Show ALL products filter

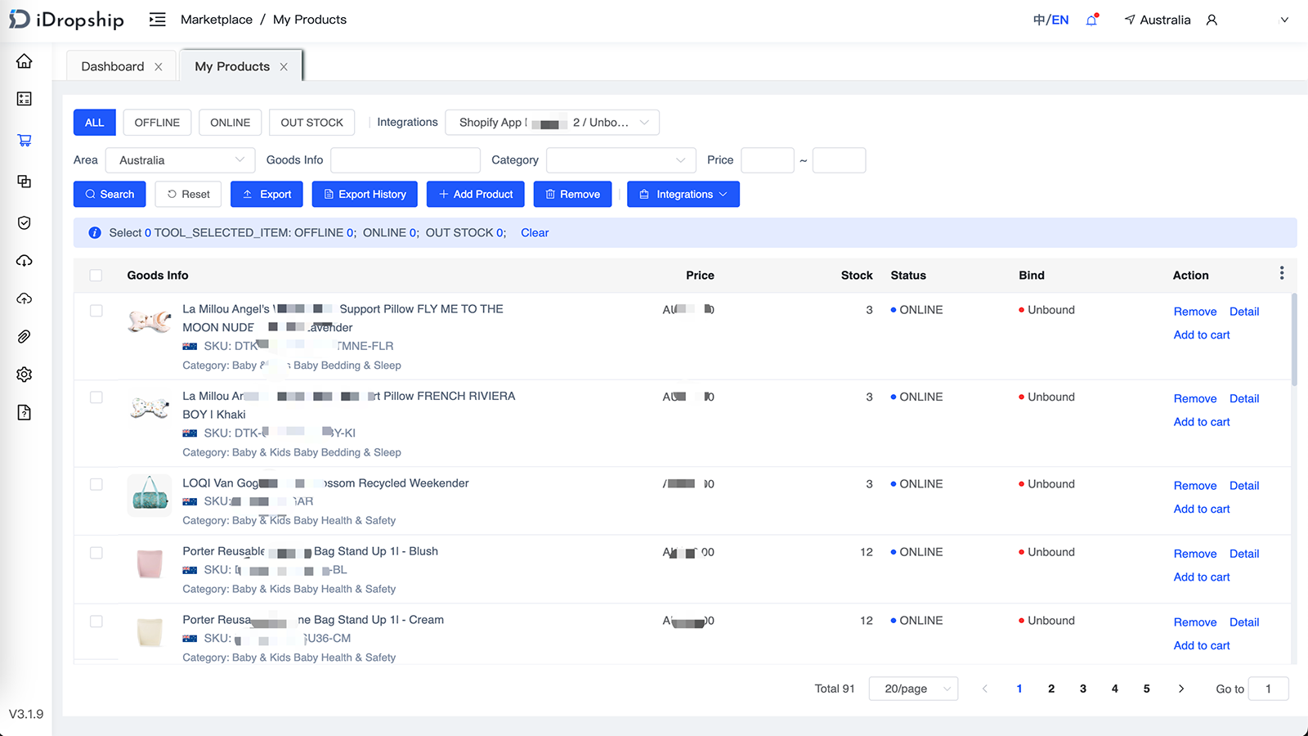click(95, 123)
